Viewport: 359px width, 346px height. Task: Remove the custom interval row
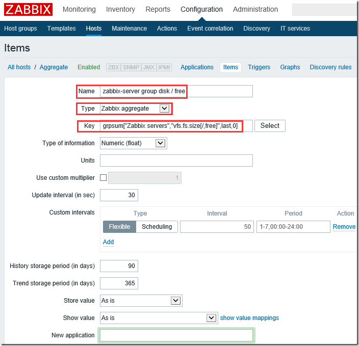click(344, 227)
